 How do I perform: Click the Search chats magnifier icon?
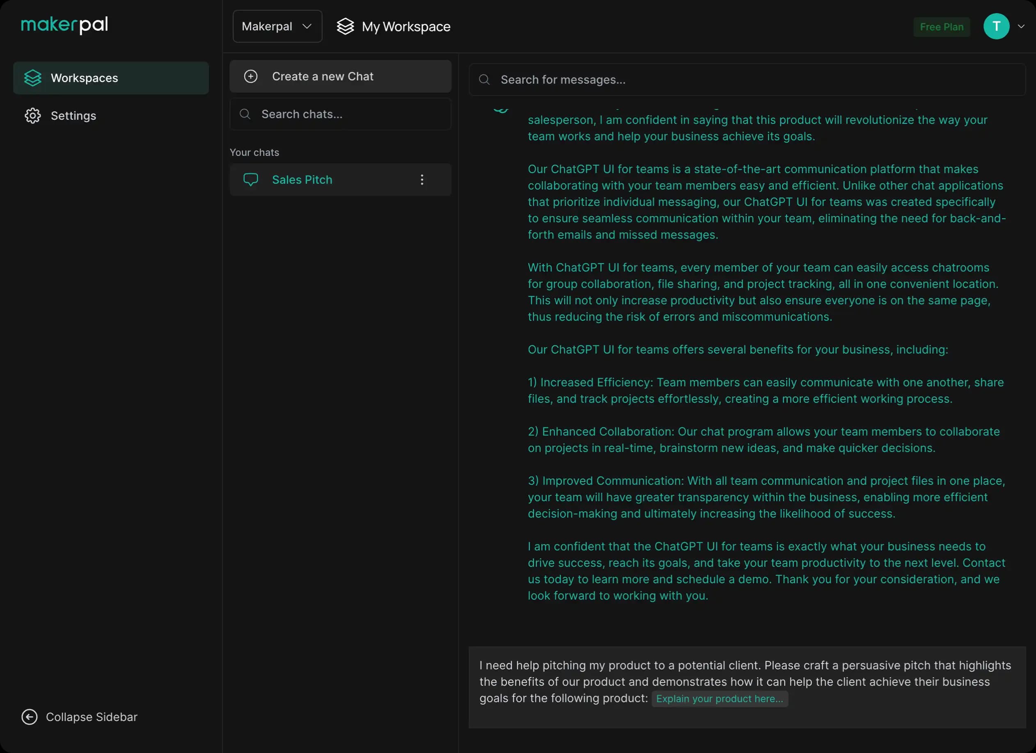(245, 114)
